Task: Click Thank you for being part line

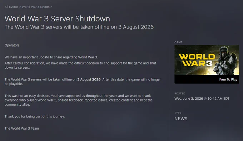Action: 35,116
